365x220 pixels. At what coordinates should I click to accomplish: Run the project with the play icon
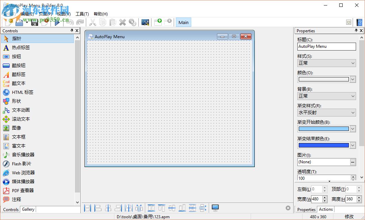coord(57,22)
